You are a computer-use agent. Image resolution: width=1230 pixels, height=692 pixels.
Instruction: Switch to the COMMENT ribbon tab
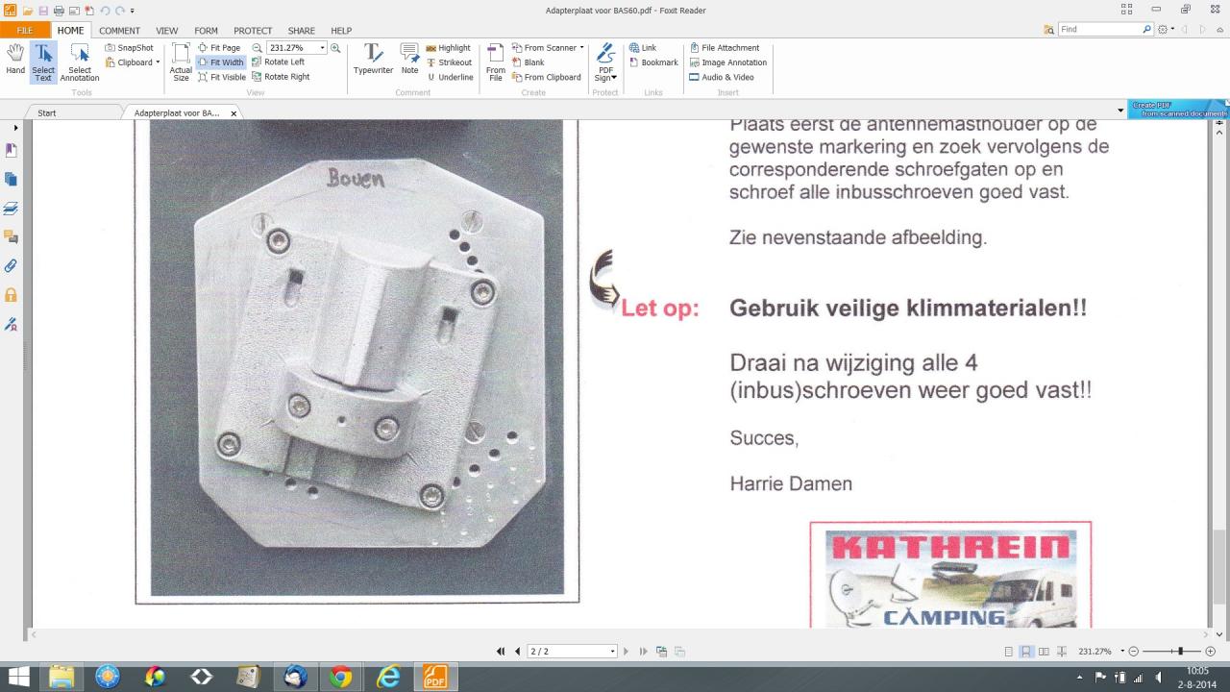[x=119, y=30]
